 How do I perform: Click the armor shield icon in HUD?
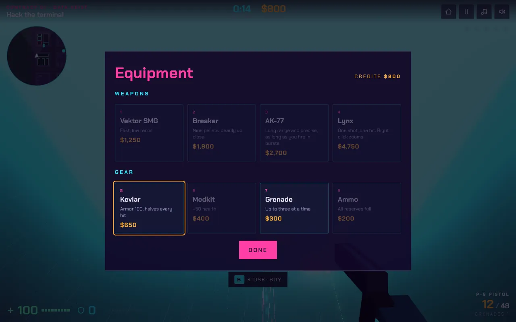point(81,310)
